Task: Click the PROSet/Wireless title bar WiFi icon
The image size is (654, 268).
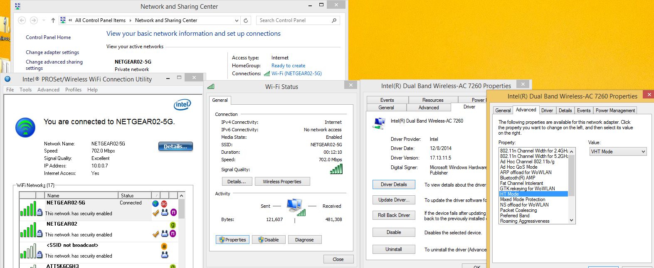Action: tap(7, 79)
